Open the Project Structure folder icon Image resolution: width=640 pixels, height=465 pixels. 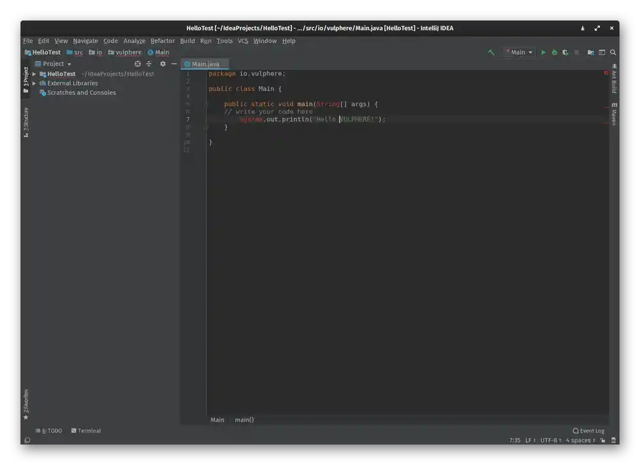pyautogui.click(x=591, y=53)
